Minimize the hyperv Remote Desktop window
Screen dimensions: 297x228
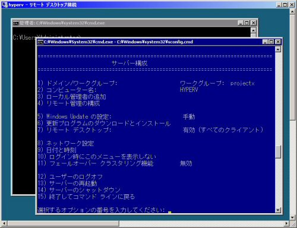(x=279, y=5)
